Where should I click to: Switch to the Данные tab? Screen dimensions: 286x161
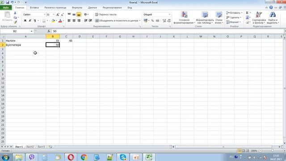tap(93, 8)
